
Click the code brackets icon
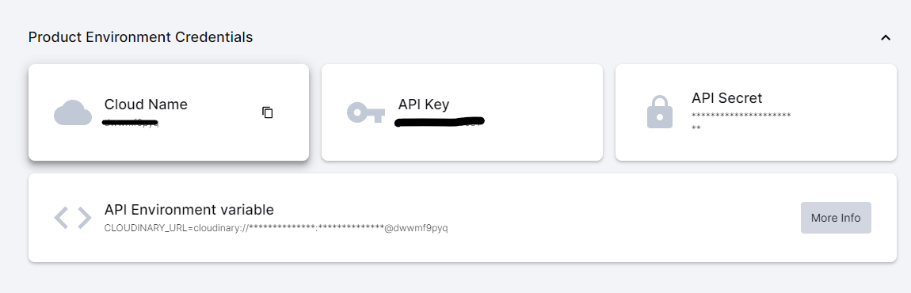pyautogui.click(x=73, y=218)
